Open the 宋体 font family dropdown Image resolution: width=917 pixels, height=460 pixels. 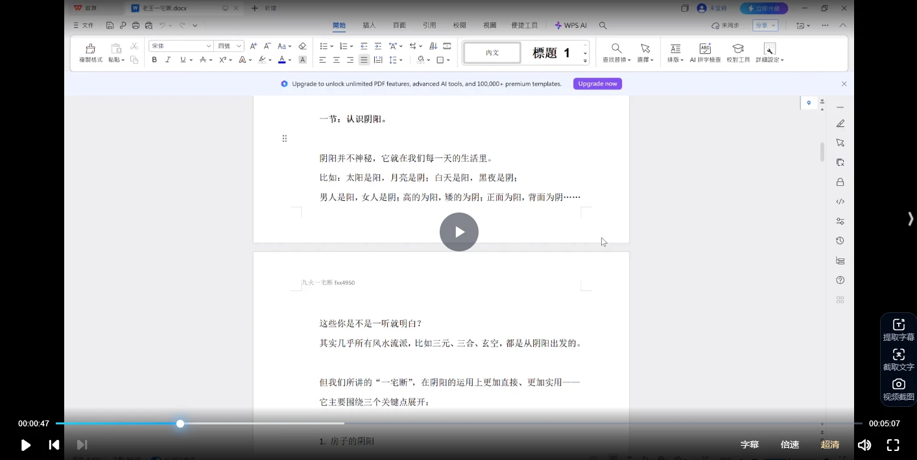click(208, 46)
